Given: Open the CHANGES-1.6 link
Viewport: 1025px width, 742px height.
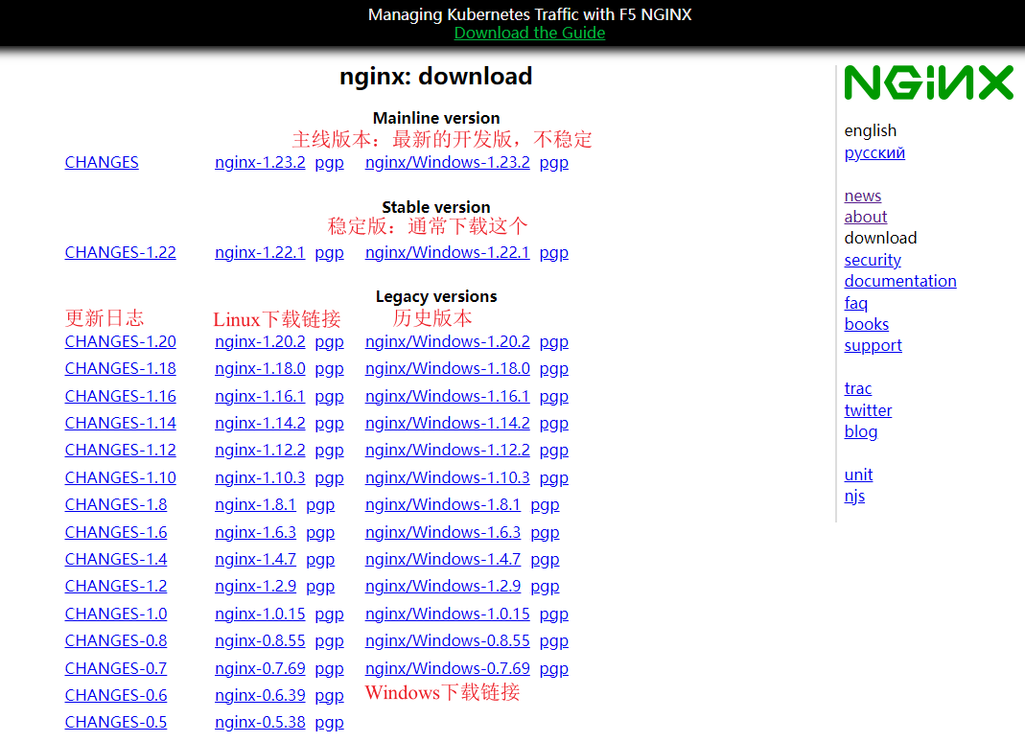Looking at the screenshot, I should (x=116, y=532).
